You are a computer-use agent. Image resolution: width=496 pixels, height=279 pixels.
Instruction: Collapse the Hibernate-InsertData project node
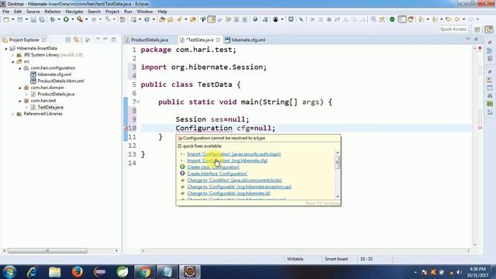point(6,48)
